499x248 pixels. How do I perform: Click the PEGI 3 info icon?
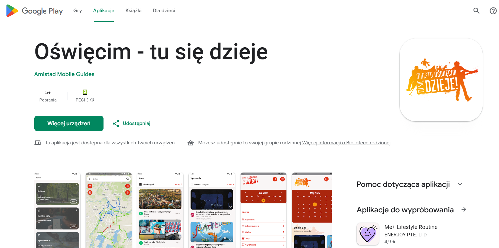coord(92,100)
